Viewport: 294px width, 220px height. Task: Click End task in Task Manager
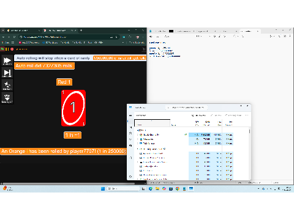click(x=216, y=116)
